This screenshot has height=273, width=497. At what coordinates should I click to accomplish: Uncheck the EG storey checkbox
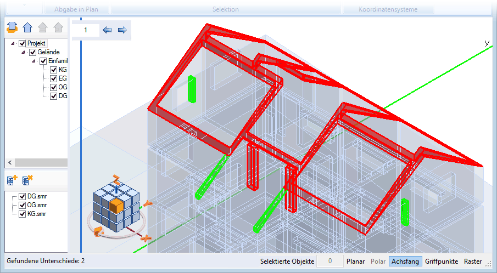54,78
